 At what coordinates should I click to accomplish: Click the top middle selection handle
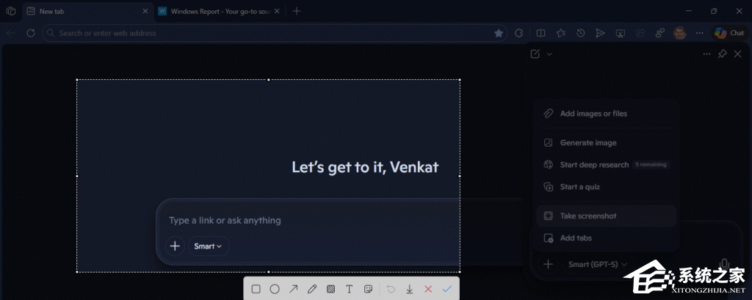pos(269,80)
